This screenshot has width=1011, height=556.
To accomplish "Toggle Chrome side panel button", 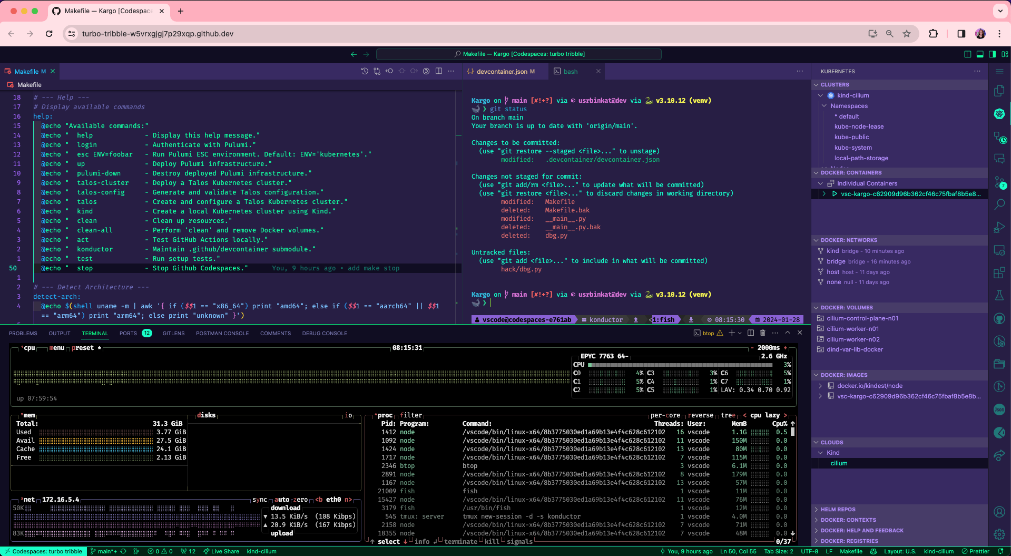I will [961, 34].
